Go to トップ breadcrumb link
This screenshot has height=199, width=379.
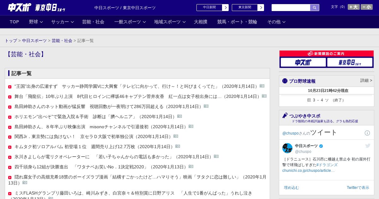tap(11, 41)
